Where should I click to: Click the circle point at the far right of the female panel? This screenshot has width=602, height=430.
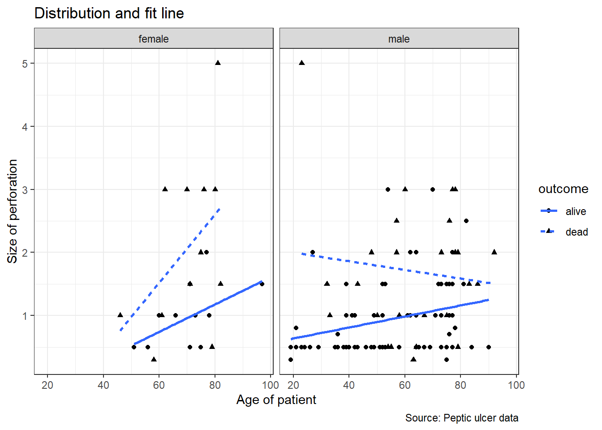tap(262, 284)
